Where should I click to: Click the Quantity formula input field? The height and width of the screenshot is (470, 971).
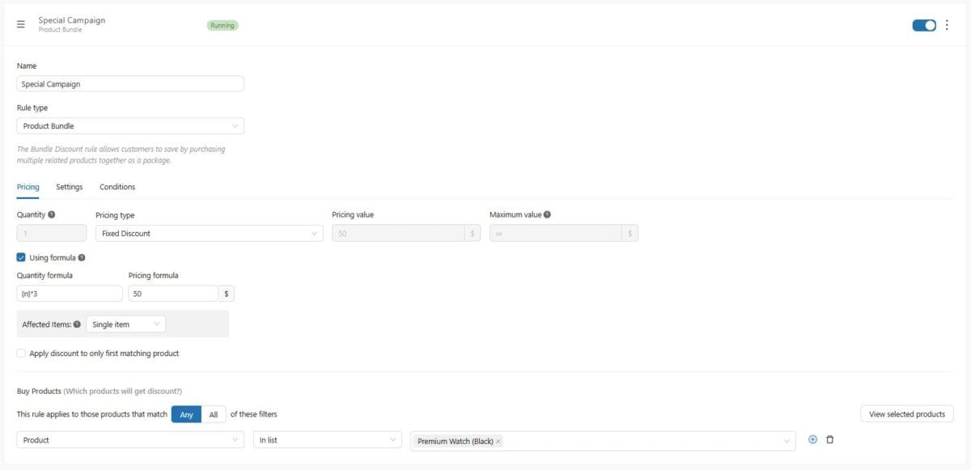pos(70,294)
